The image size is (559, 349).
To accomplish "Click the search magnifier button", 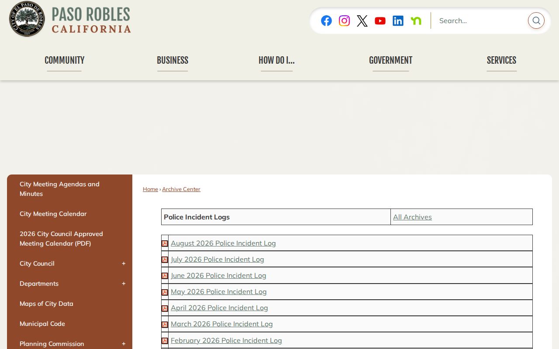I will [x=536, y=21].
